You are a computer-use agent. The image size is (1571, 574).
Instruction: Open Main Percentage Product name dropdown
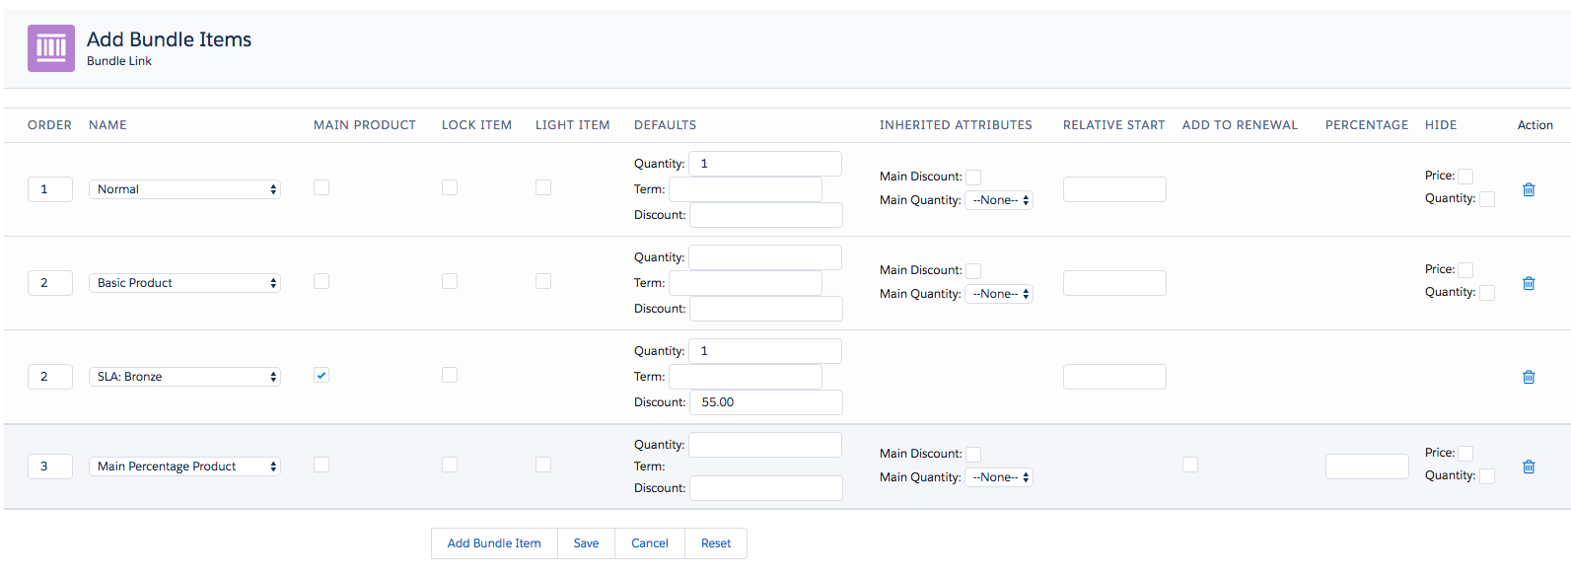pos(185,466)
